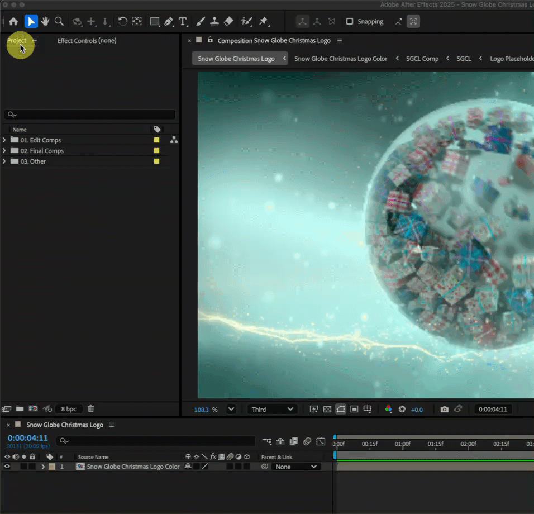Image resolution: width=534 pixels, height=514 pixels.
Task: Open the SGCL Comp breadcrumb tab
Action: click(422, 59)
